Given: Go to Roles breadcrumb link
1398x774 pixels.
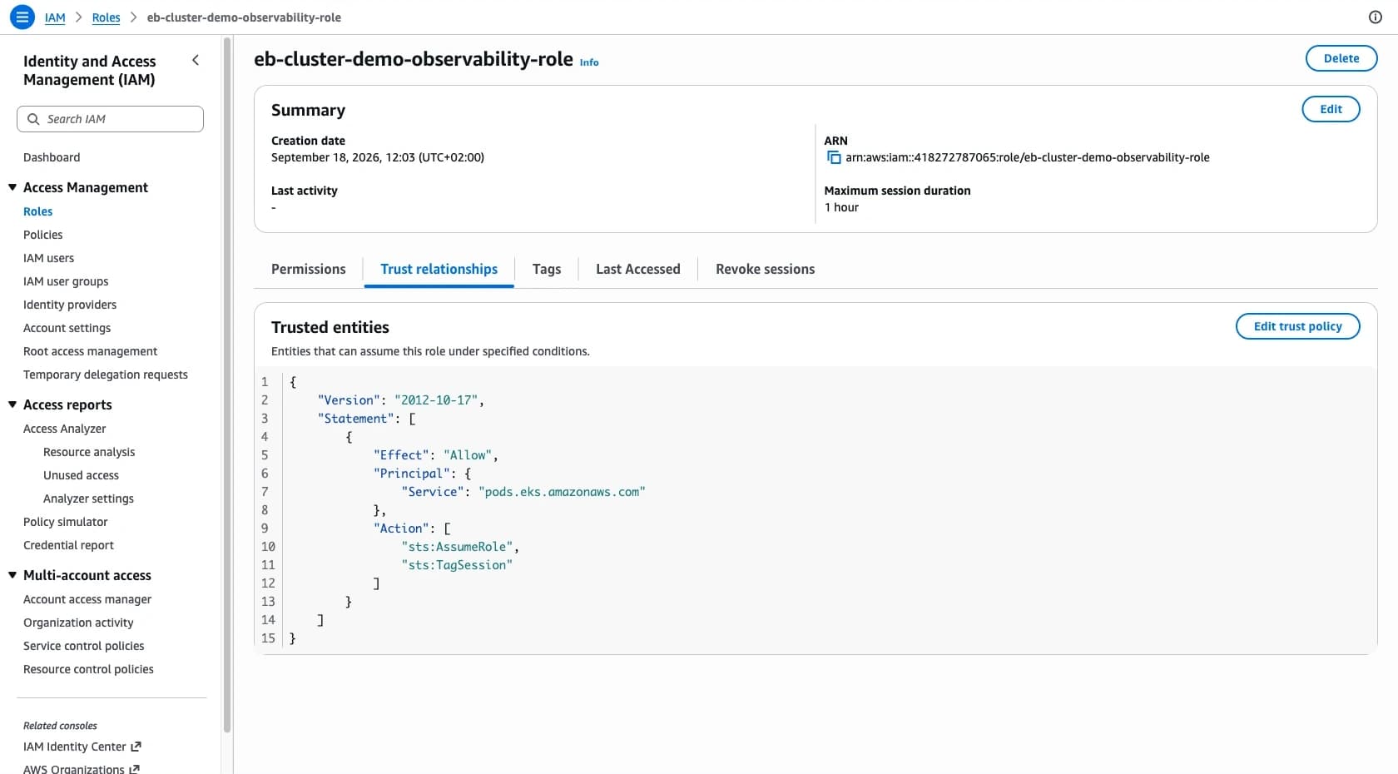Looking at the screenshot, I should click(x=106, y=17).
